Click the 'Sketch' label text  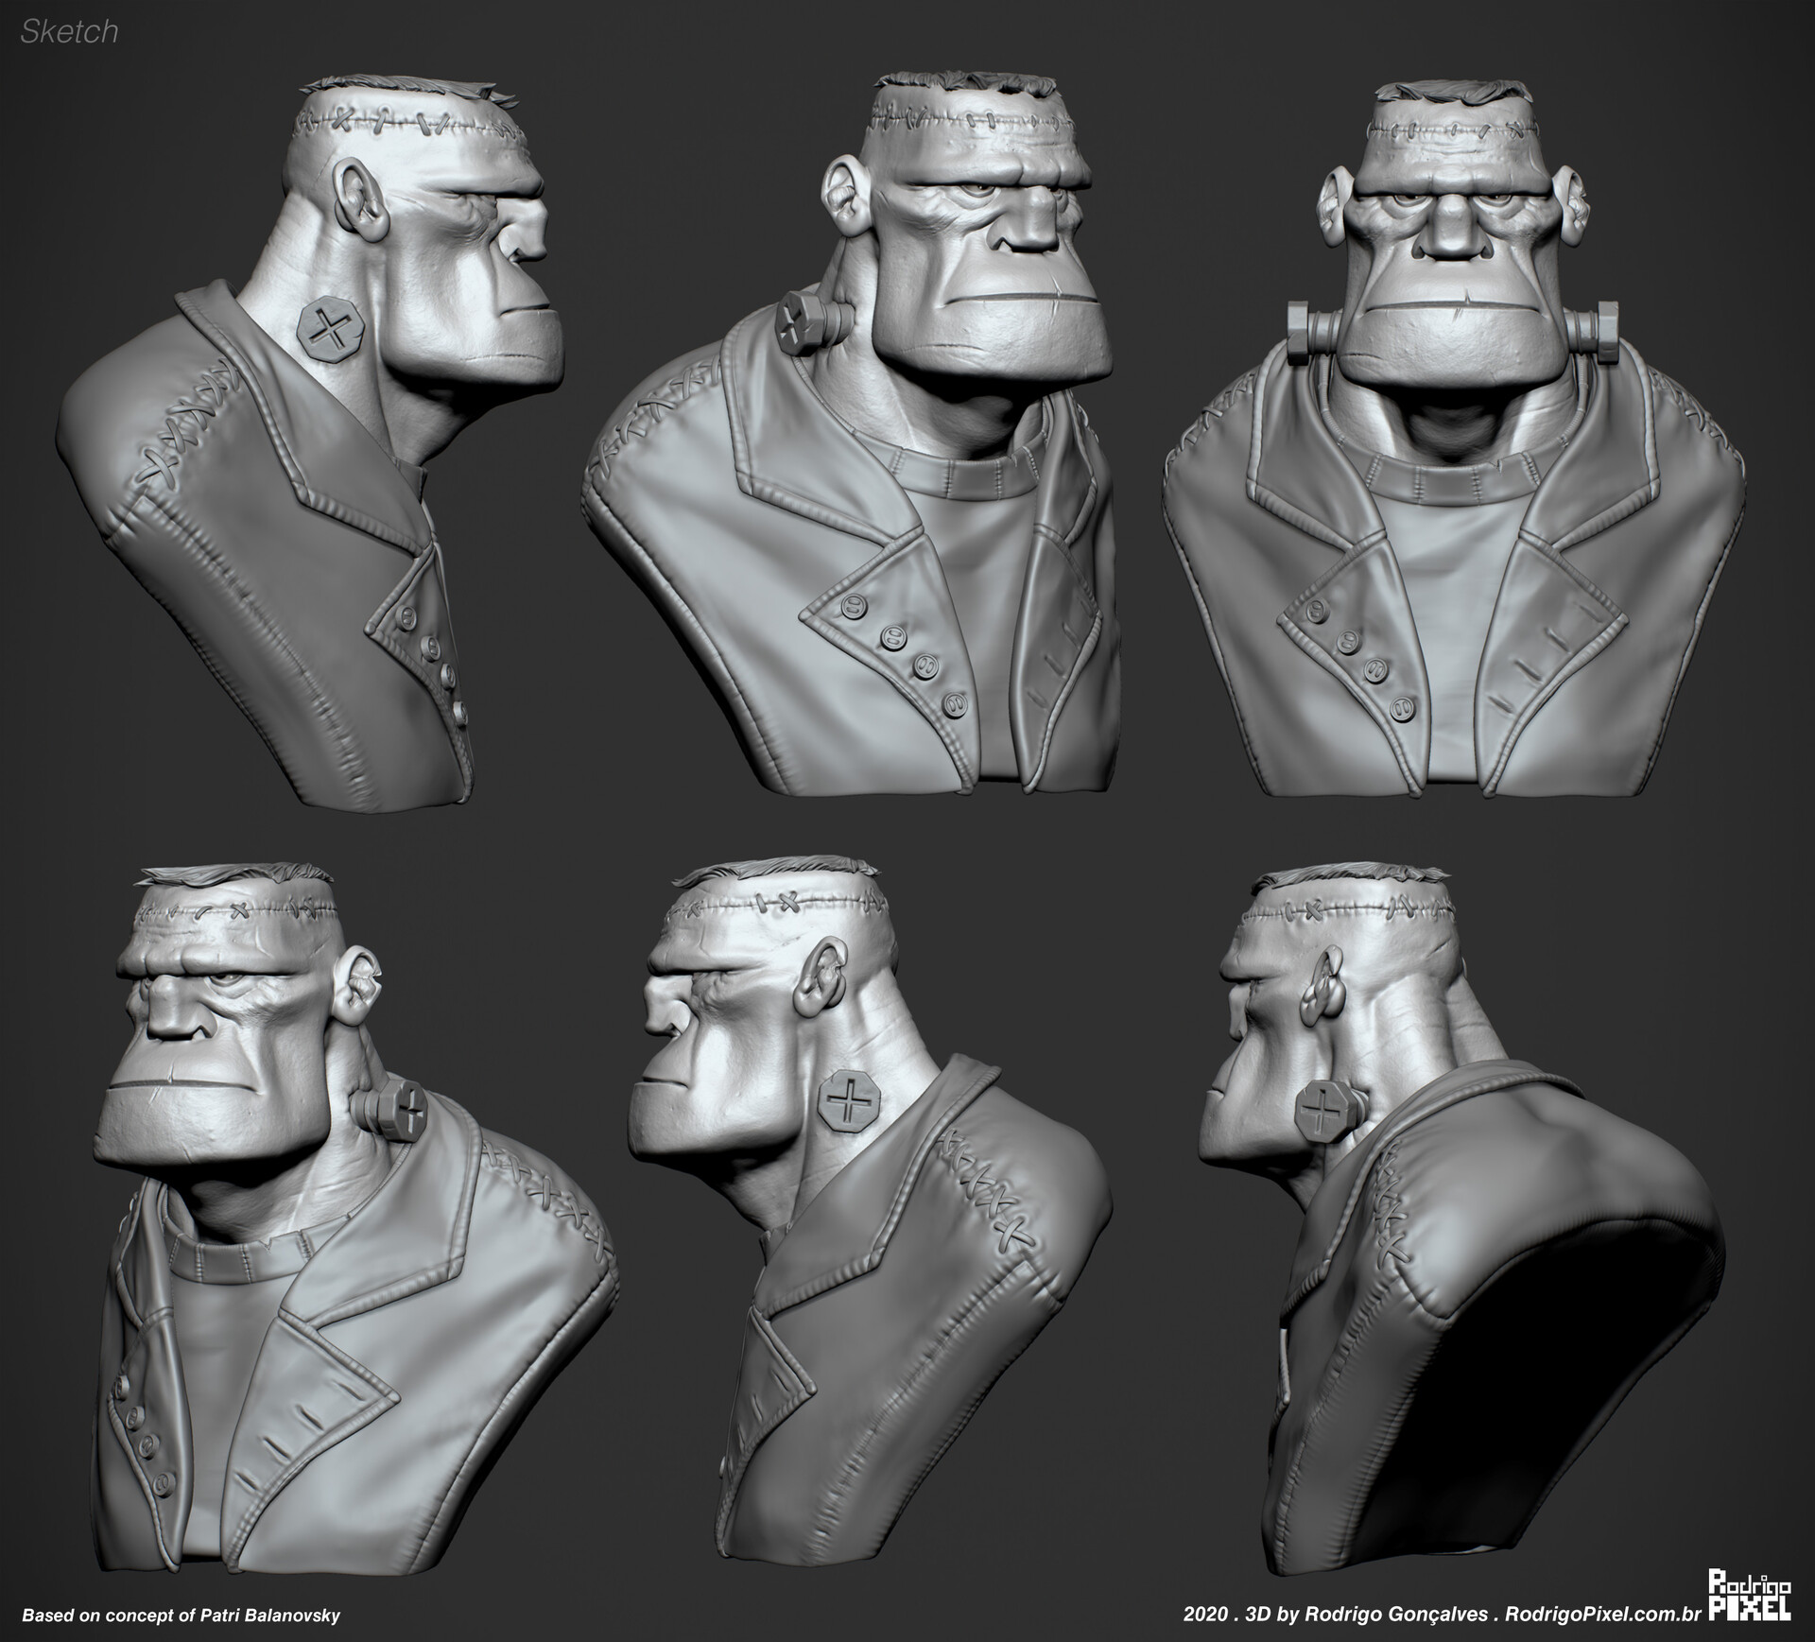pyautogui.click(x=69, y=31)
